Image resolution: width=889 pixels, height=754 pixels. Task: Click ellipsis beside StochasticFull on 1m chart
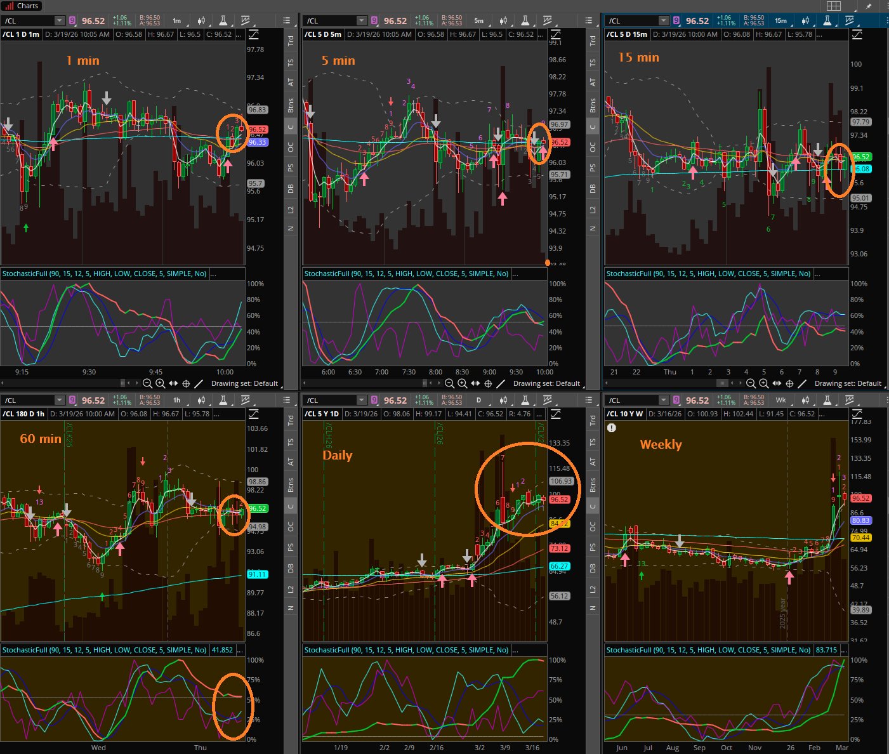[213, 274]
